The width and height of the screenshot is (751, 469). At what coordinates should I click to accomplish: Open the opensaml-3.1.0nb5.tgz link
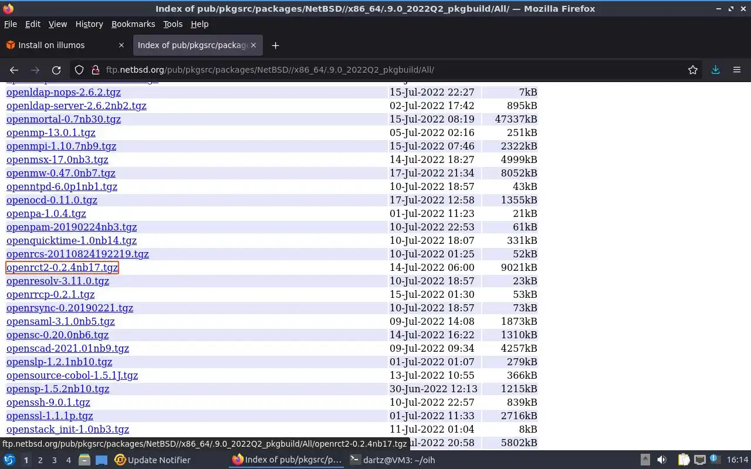click(x=60, y=321)
